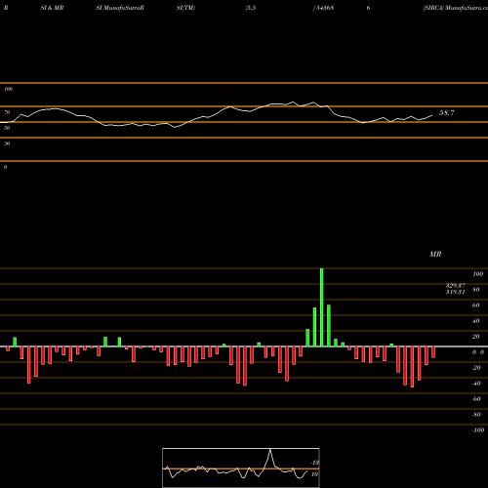
Task: Click the MR panel title label
Action: 435,254
